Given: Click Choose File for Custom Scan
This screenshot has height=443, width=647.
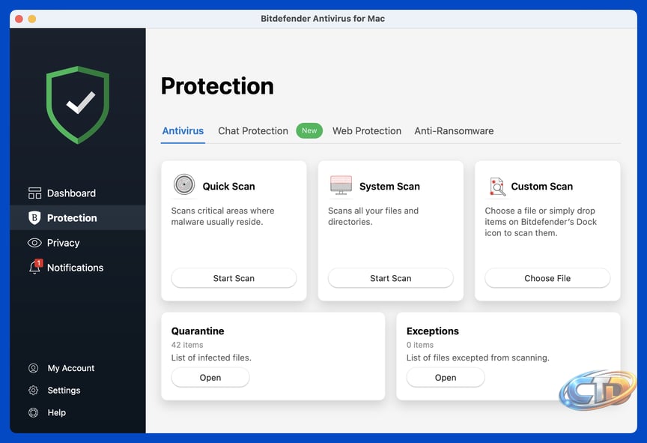Looking at the screenshot, I should 547,278.
